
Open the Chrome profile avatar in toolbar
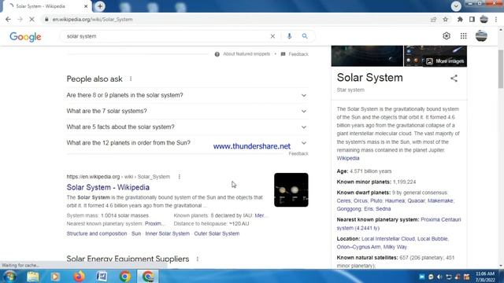(x=484, y=19)
